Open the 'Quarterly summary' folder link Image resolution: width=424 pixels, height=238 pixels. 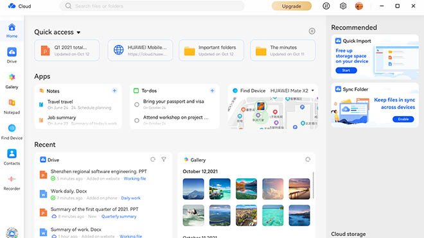point(119,216)
